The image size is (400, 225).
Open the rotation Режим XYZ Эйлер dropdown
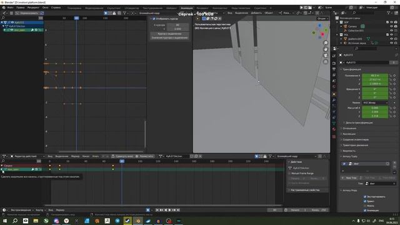click(x=375, y=102)
